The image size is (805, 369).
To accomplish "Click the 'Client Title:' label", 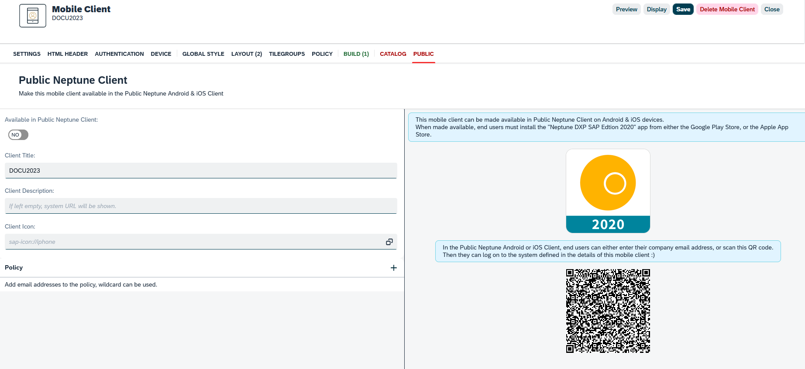I will click(20, 155).
